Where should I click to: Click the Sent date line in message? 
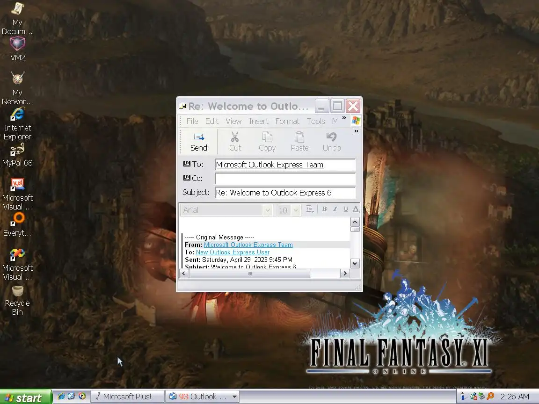click(x=239, y=260)
